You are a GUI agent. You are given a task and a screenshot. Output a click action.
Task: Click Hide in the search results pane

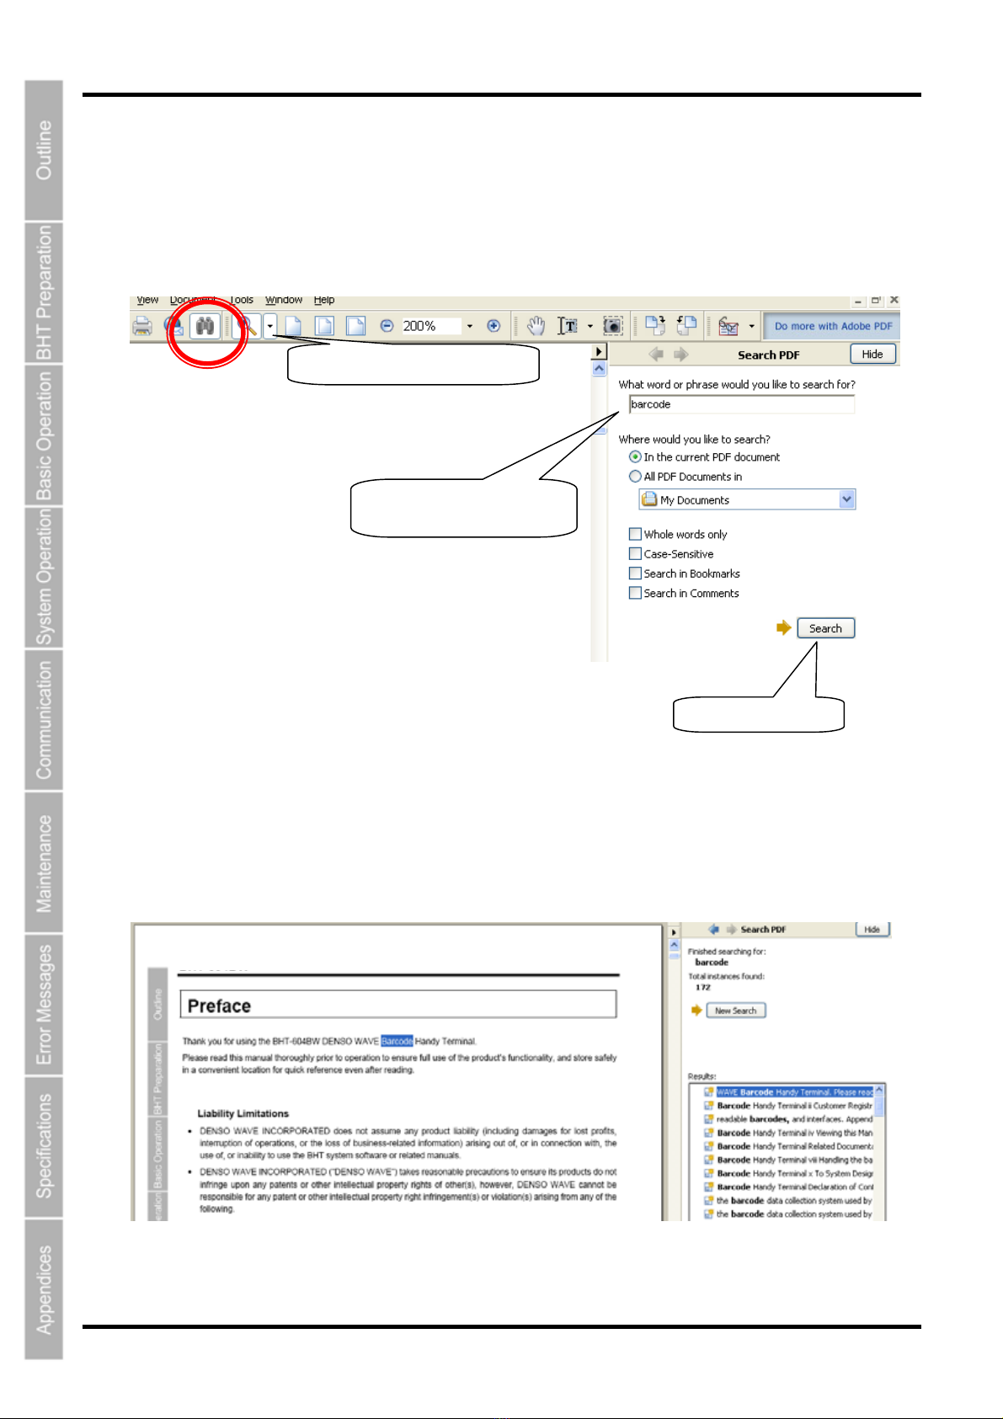click(x=872, y=930)
